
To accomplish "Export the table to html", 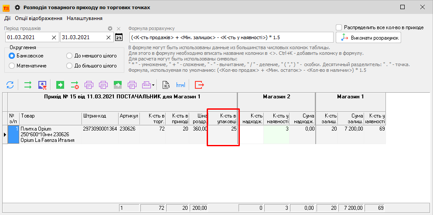I will point(181,84).
